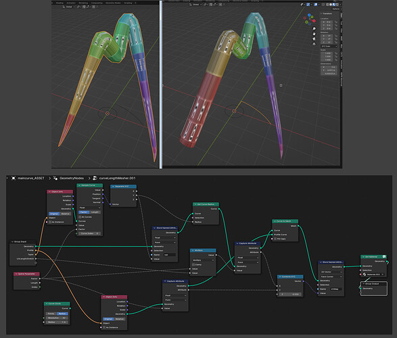
Task: Select material preview shading icon
Action: click(x=334, y=5)
